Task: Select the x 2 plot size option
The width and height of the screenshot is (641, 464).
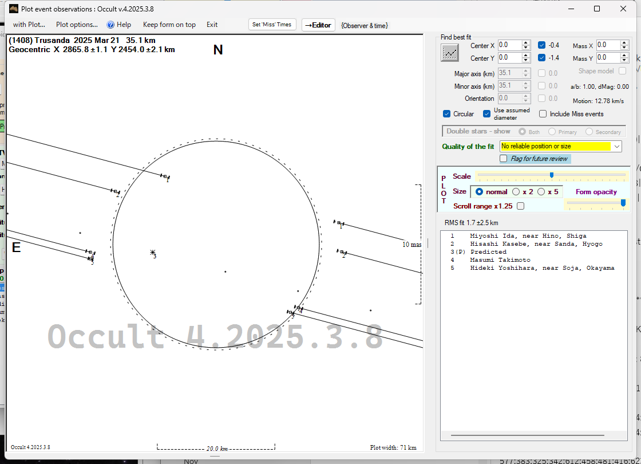Action: coord(516,192)
